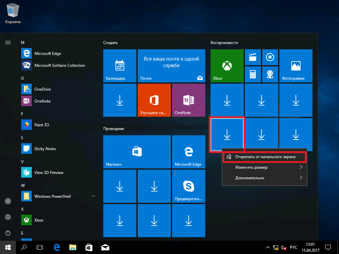The height and width of the screenshot is (254, 339).
Task: Click the download tile below Xbox tile
Action: click(227, 100)
